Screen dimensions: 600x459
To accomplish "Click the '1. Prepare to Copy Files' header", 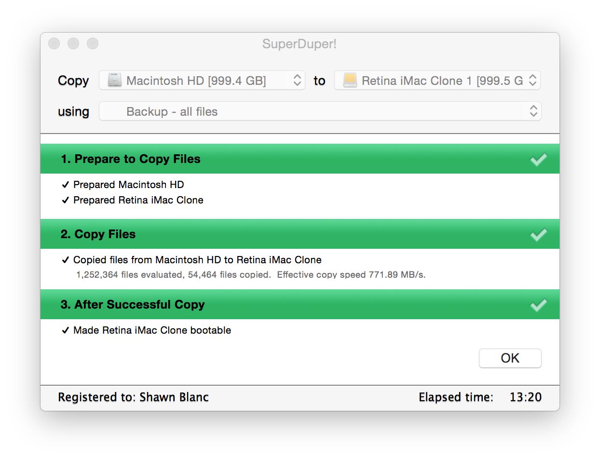I will 300,159.
